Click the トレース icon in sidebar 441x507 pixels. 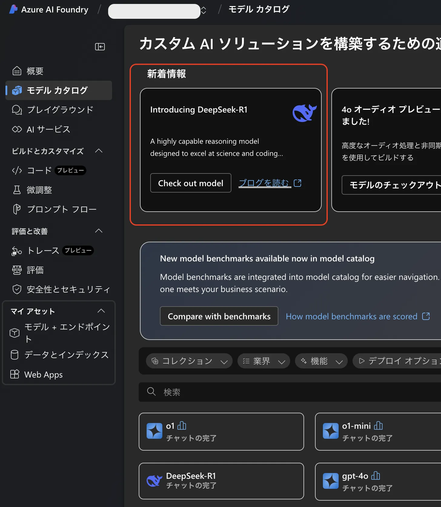pos(17,251)
